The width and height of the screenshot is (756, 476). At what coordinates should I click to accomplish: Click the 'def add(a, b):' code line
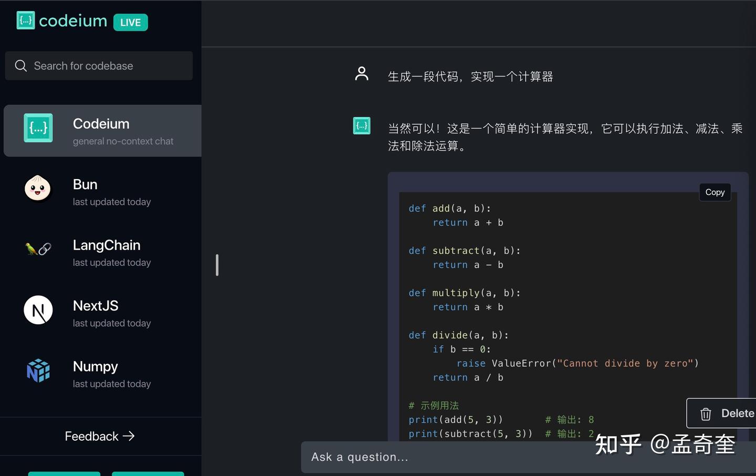[x=450, y=209]
